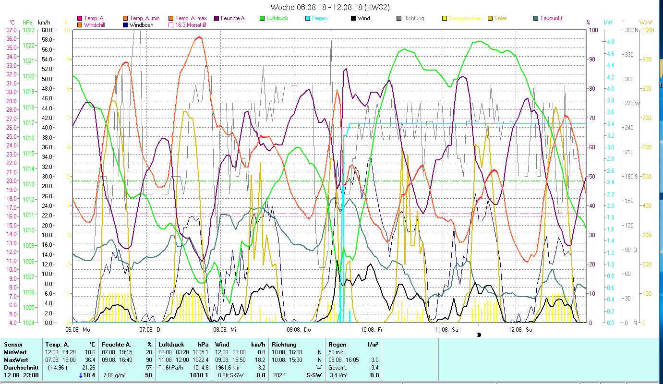The width and height of the screenshot is (663, 384).
Task: Click the minimum temperature value 10.6
Action: pyautogui.click(x=91, y=352)
